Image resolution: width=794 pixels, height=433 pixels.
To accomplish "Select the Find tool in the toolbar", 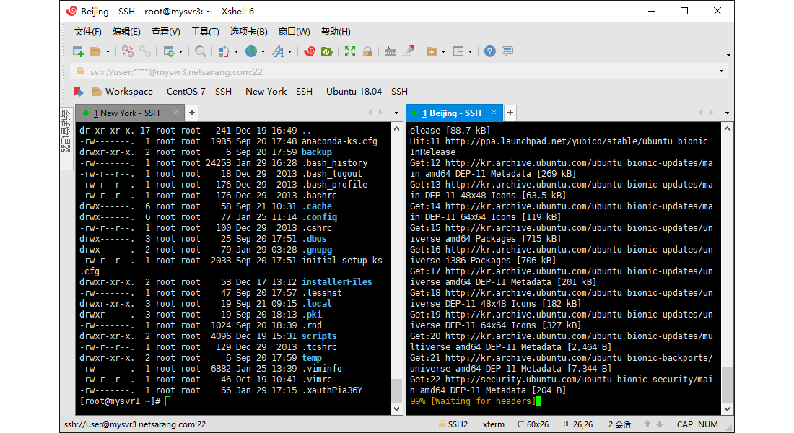I will pyautogui.click(x=201, y=51).
